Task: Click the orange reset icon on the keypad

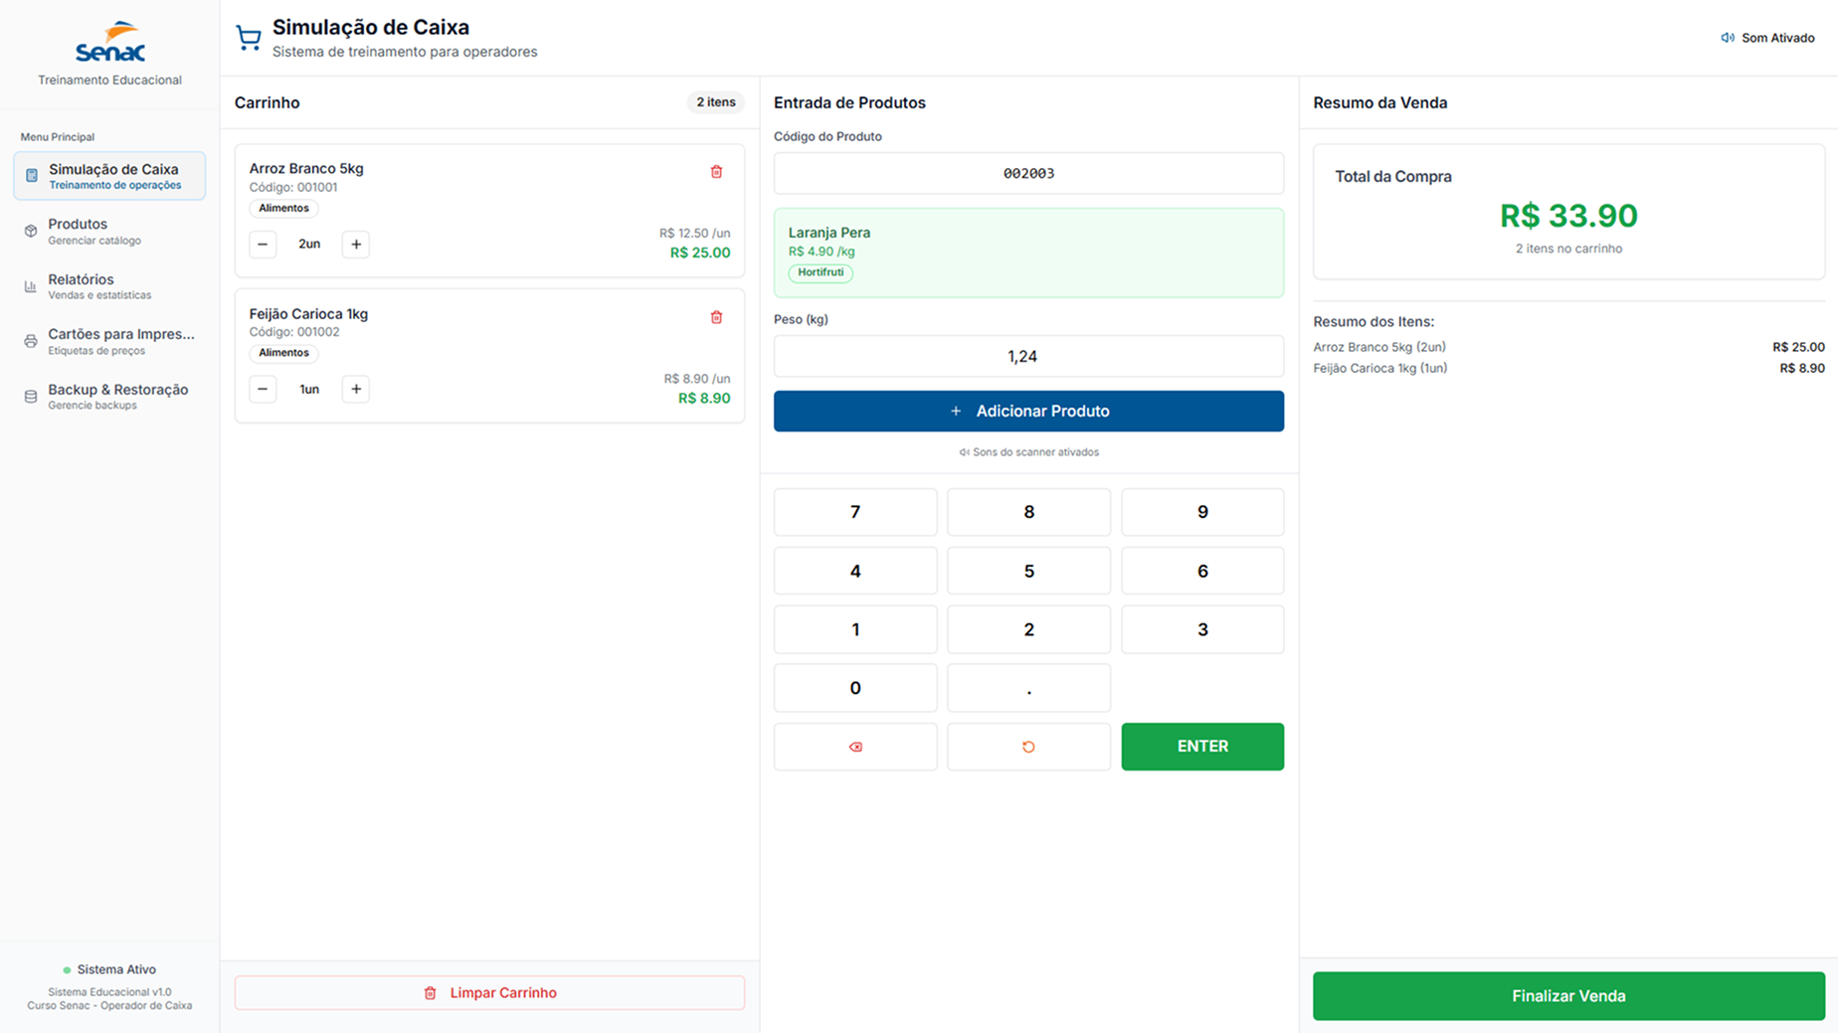Action: 1028,747
